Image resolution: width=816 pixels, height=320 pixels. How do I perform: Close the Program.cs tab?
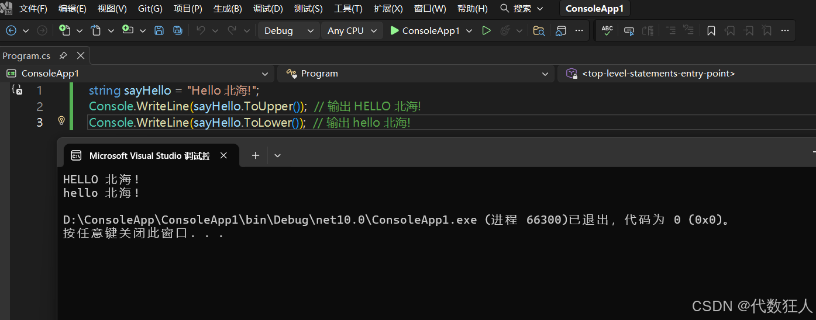coord(81,56)
